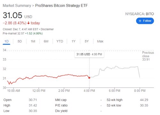Click the Disclaimer link

(x=47, y=29)
